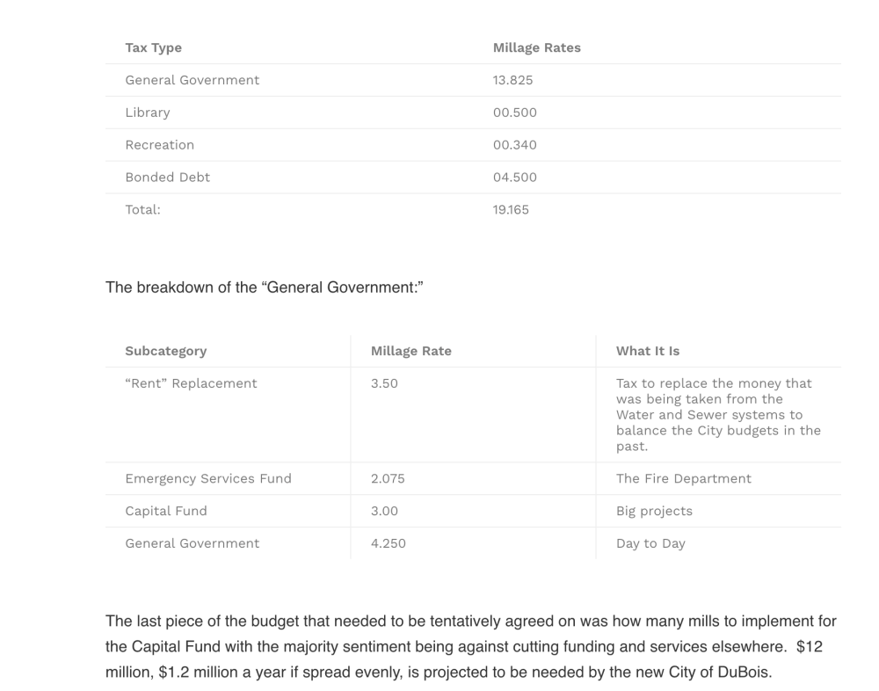
Task: Select the 04.500 millage value
Action: 514,177
